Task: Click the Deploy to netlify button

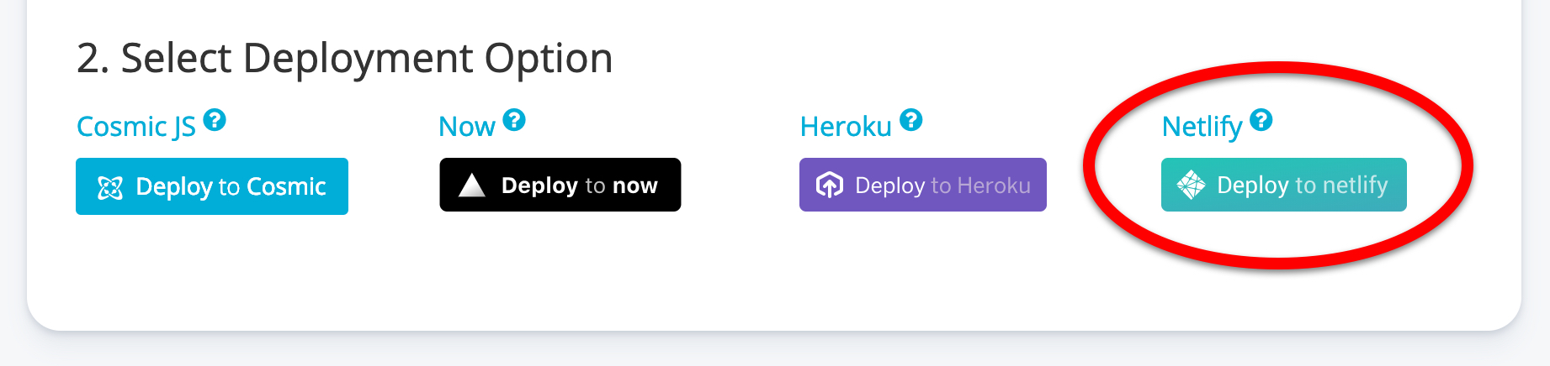Action: [x=1284, y=185]
